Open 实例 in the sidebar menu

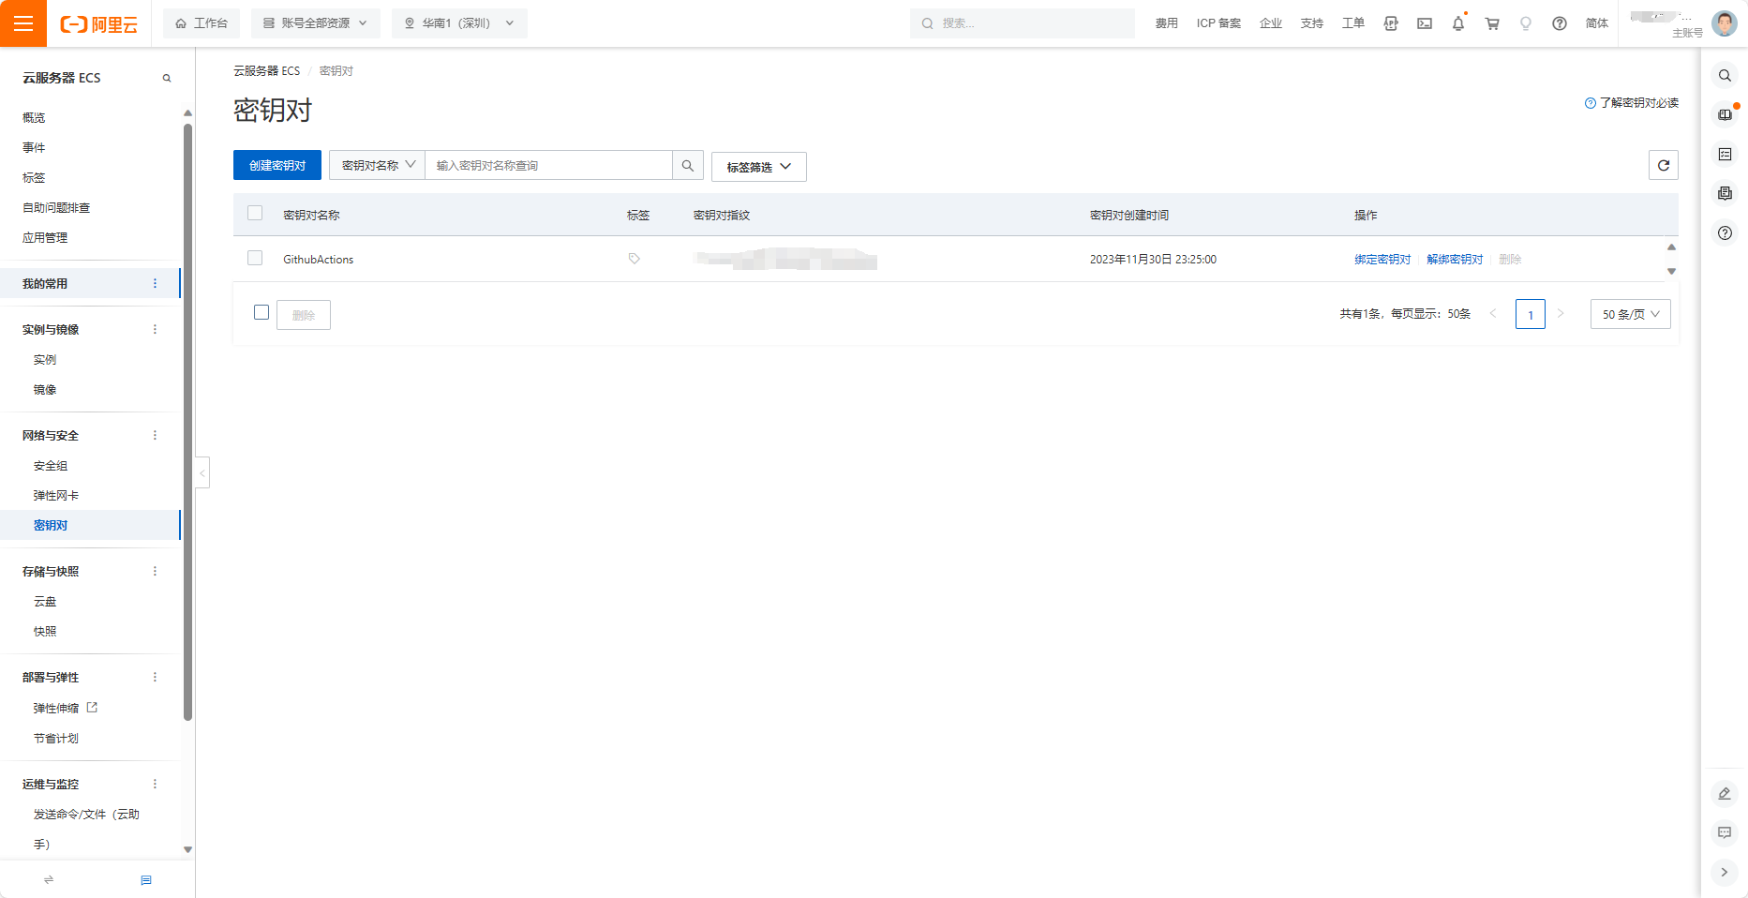coord(45,360)
